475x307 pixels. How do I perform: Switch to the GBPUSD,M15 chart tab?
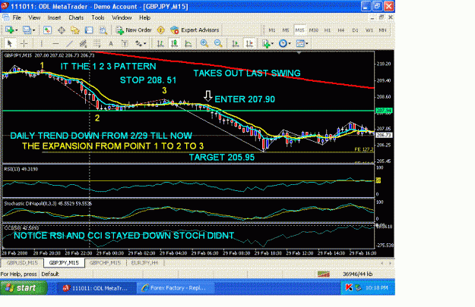pos(22,263)
